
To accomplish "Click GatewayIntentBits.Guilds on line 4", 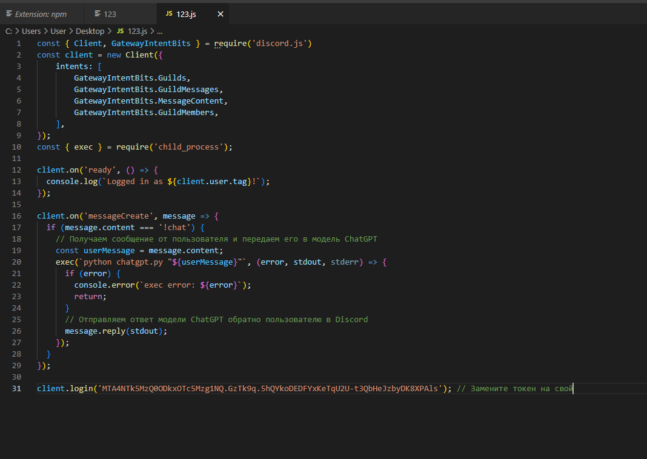I will tap(130, 78).
